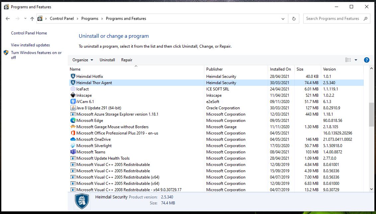The width and height of the screenshot is (376, 214).
Task: Navigate to Control Panel breadcrumb
Action: tap(62, 19)
